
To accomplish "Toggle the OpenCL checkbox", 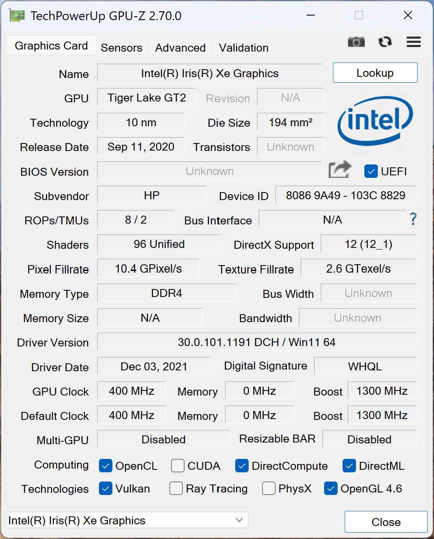I will (106, 466).
